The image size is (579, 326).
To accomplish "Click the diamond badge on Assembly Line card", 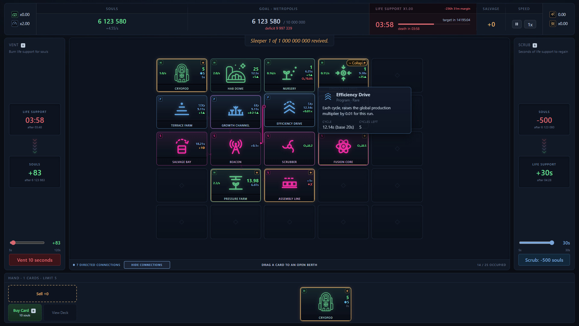I will tap(311, 173).
